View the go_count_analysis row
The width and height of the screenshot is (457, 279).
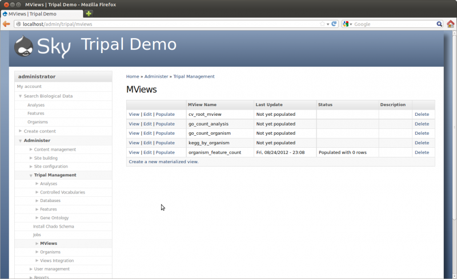click(134, 124)
